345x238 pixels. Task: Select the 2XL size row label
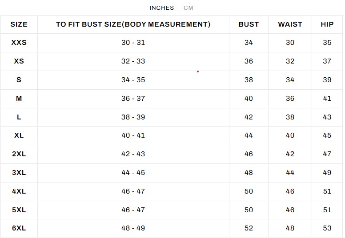coord(19,154)
